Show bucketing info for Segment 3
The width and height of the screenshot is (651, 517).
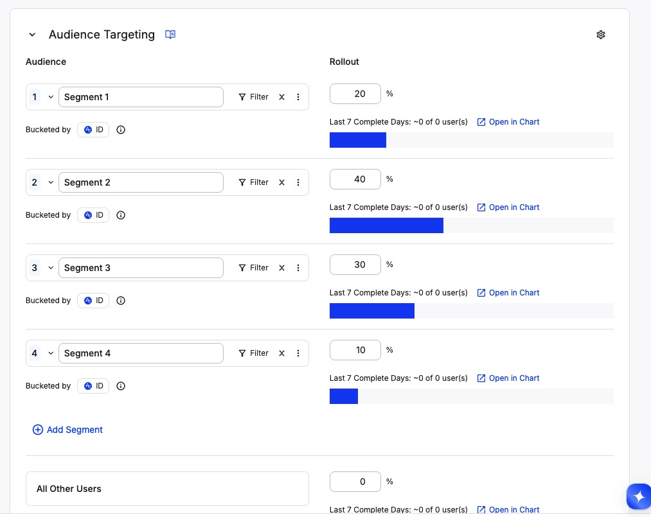point(121,301)
